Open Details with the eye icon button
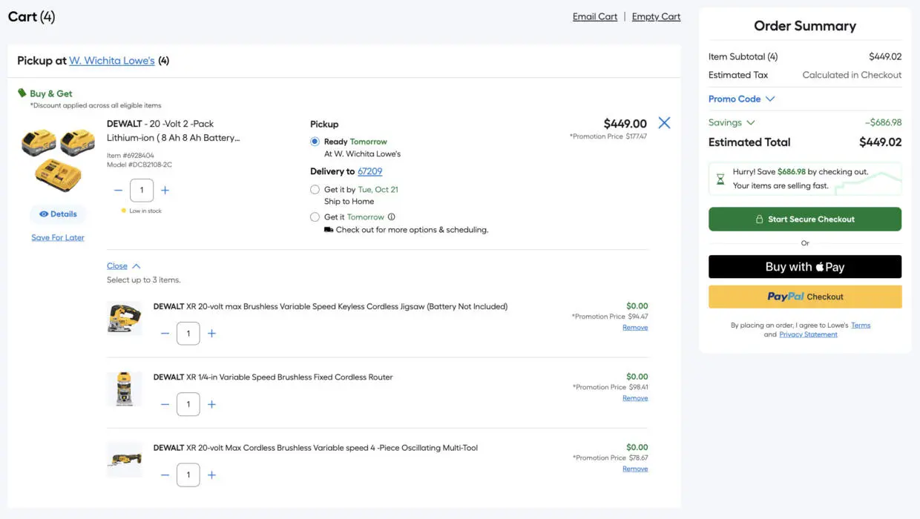The image size is (920, 519). (58, 214)
